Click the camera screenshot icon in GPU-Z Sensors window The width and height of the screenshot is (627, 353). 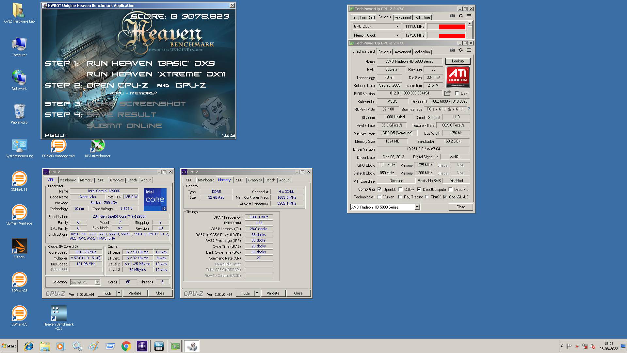(x=452, y=16)
